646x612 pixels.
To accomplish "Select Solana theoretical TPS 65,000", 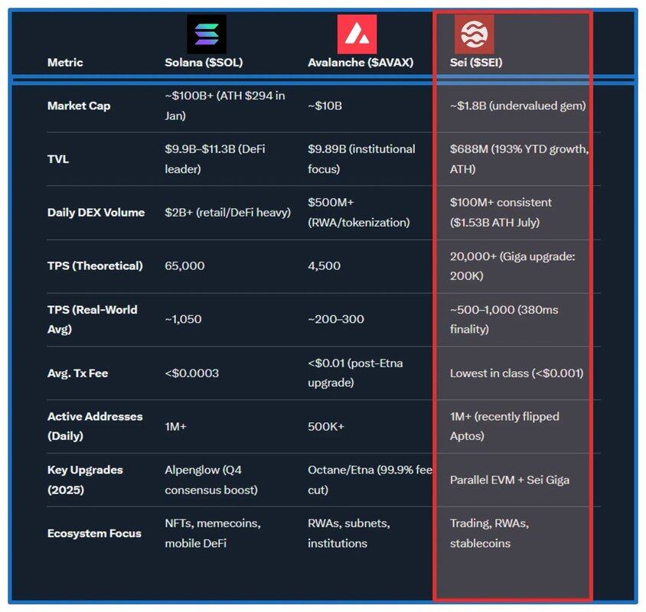I will click(184, 266).
